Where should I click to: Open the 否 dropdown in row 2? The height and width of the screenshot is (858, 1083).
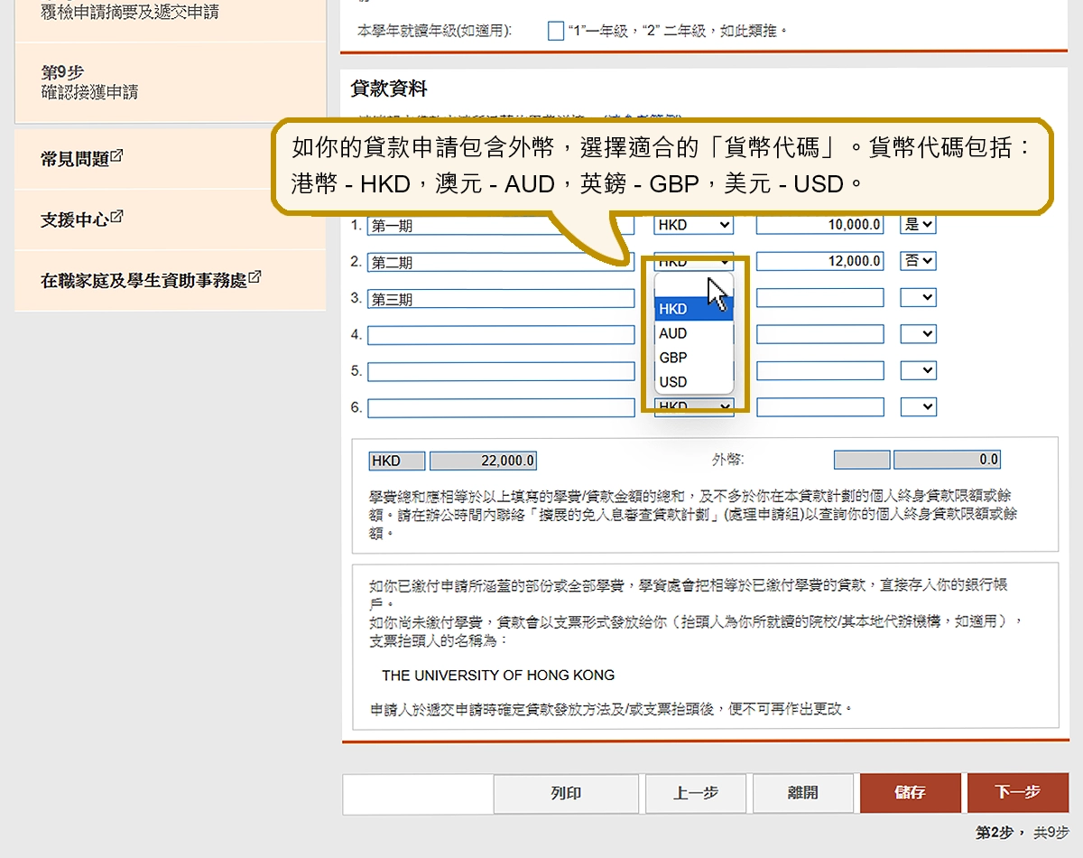(918, 261)
